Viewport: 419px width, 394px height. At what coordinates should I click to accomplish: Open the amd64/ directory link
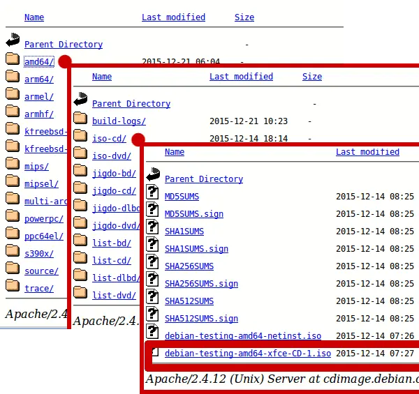39,62
